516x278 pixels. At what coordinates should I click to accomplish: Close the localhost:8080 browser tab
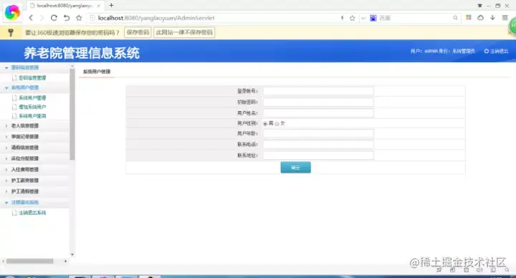pyautogui.click(x=98, y=6)
